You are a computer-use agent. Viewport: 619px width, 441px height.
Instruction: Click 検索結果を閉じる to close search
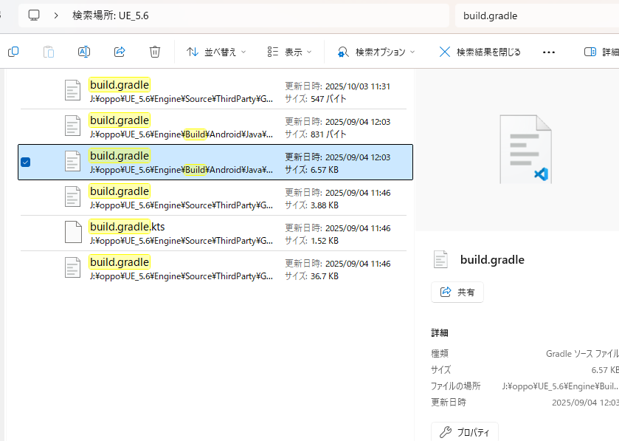[x=480, y=52]
